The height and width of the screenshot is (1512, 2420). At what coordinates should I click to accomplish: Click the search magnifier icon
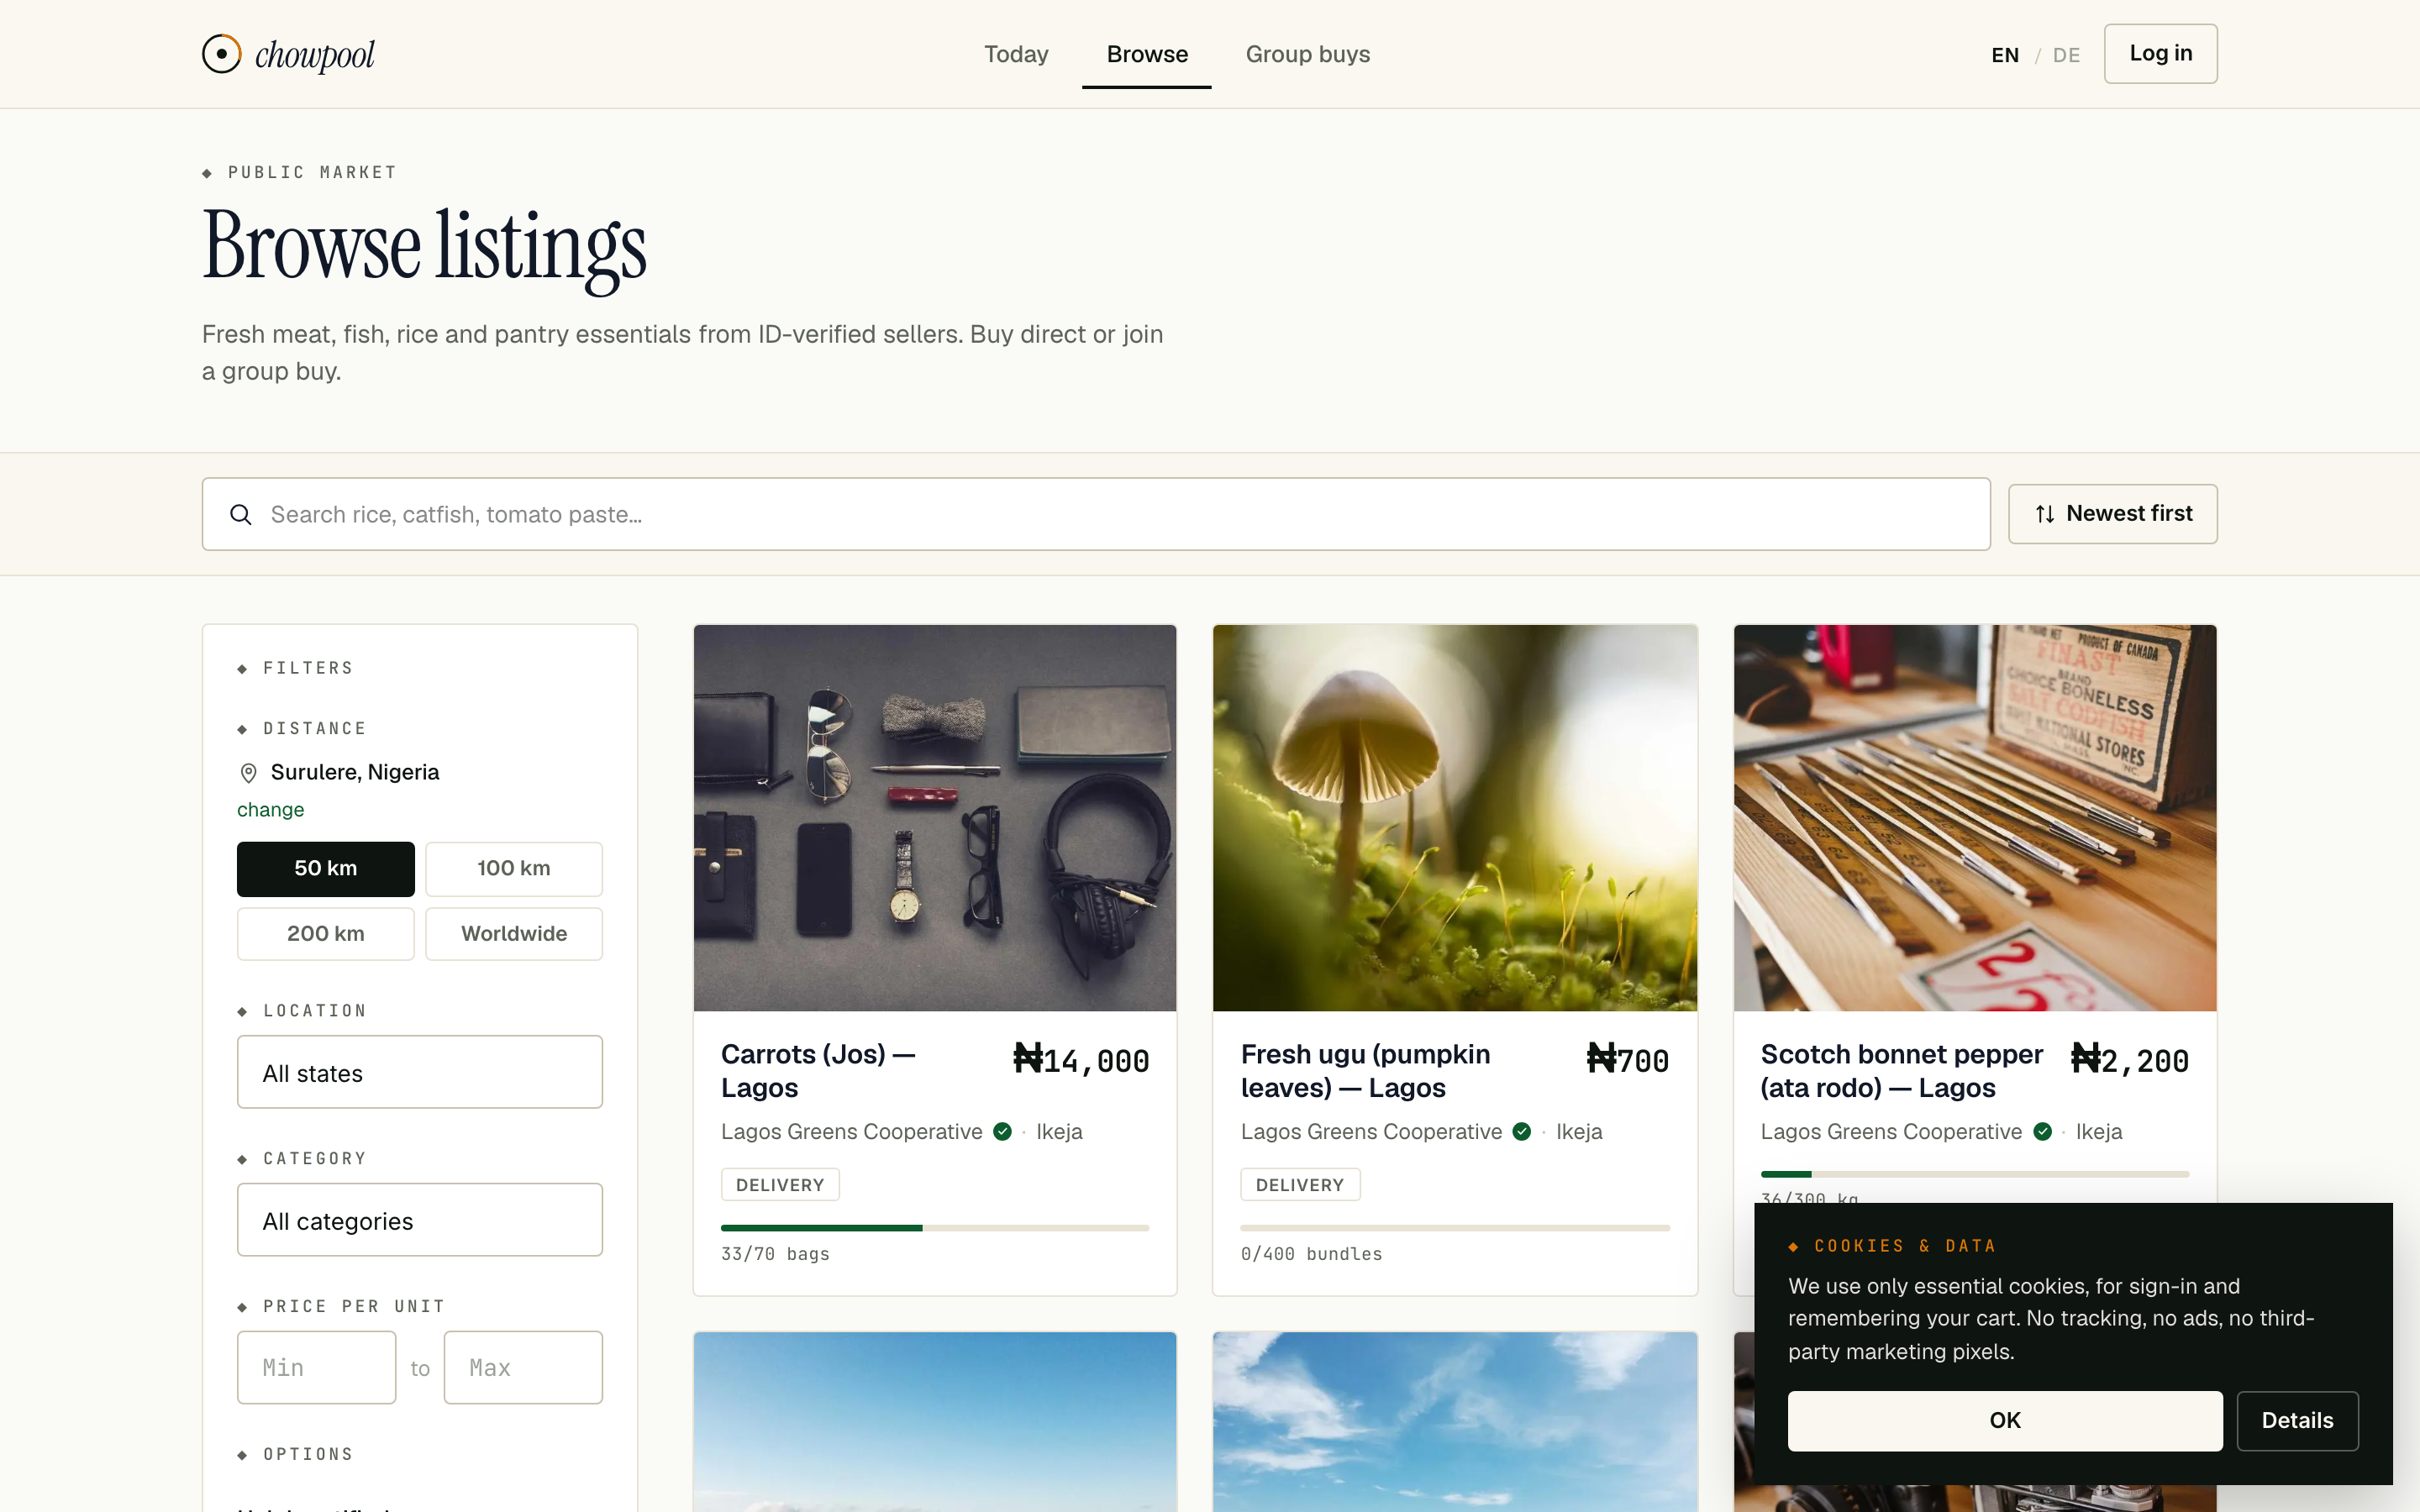(x=241, y=514)
